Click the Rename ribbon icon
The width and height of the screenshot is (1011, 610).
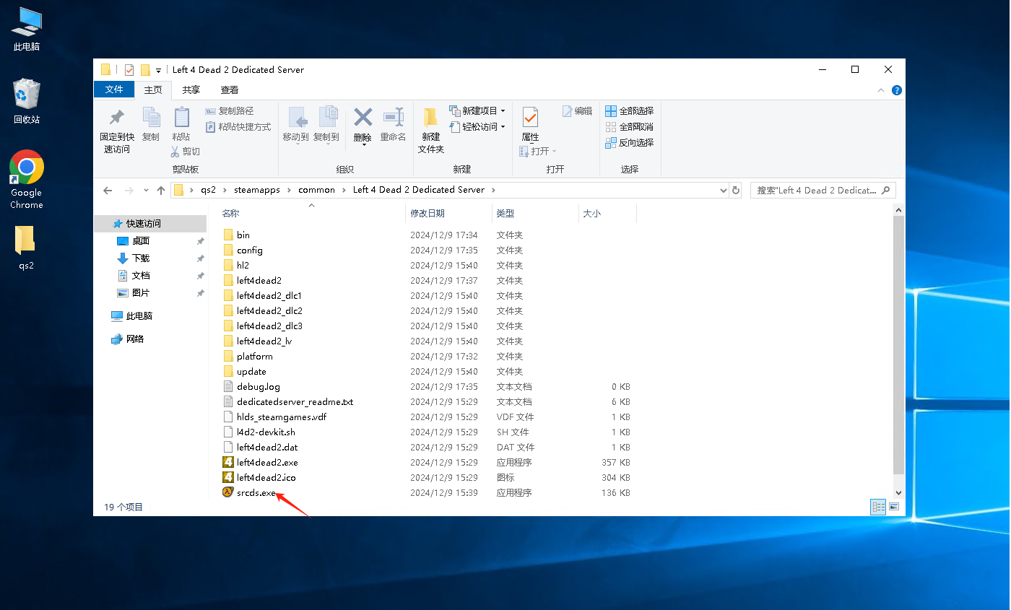pos(394,124)
